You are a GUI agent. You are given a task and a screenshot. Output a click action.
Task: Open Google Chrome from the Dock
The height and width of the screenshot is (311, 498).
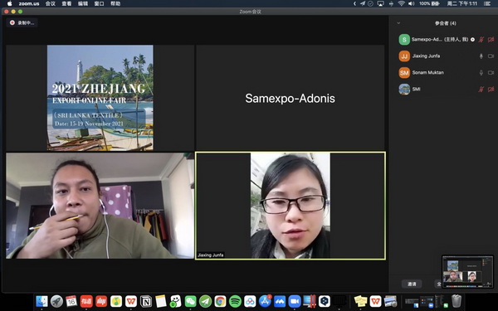220,301
